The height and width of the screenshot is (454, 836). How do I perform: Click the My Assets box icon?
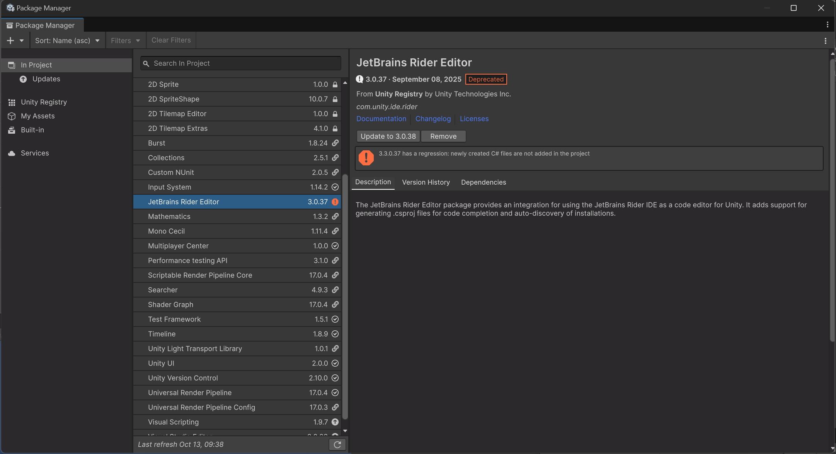tap(12, 116)
